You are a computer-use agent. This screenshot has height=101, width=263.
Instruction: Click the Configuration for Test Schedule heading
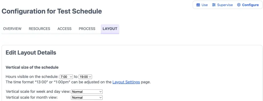click(x=52, y=11)
